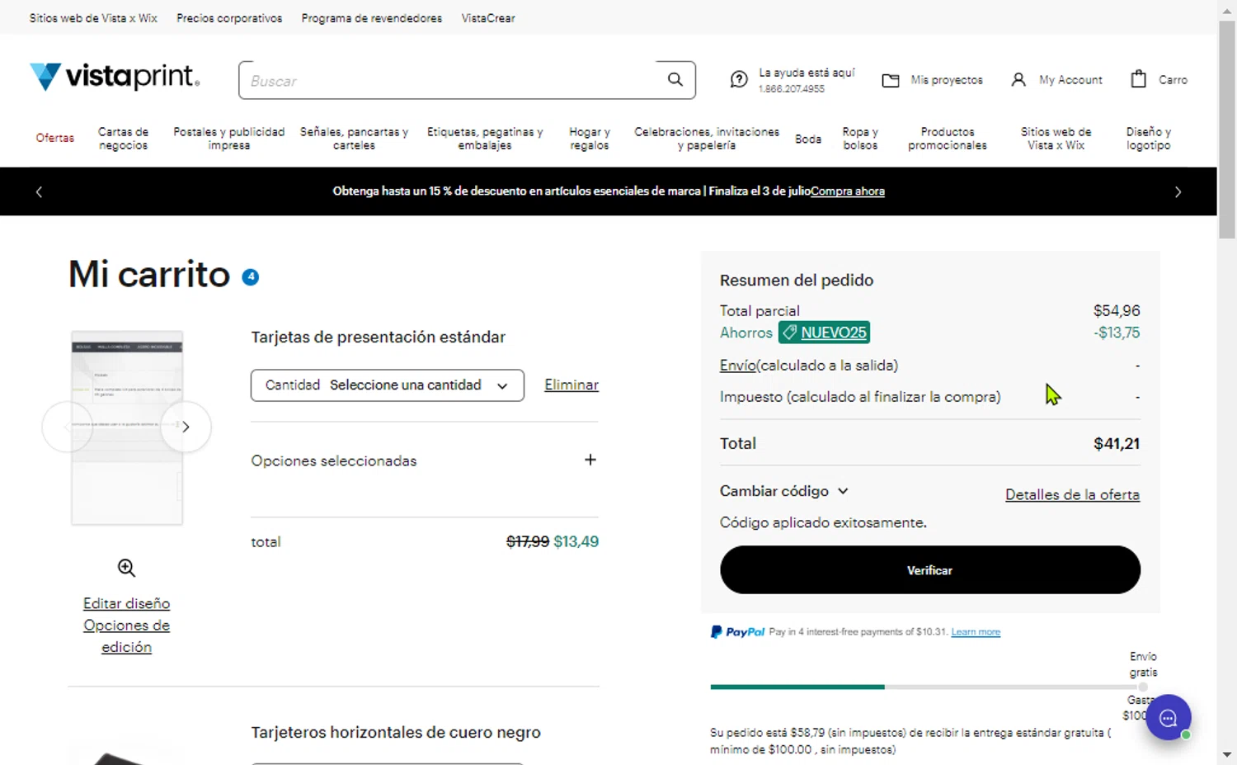1237x765 pixels.
Task: Open Diseño y logotipo menu
Action: [1149, 139]
